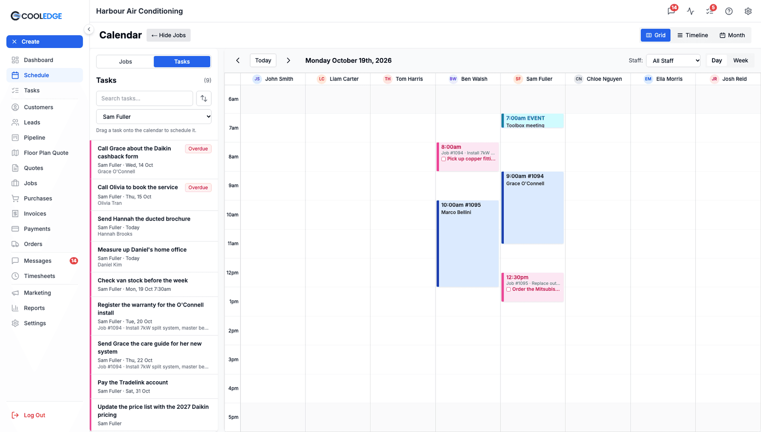Click the Josh Reid staff column header

tap(728, 79)
